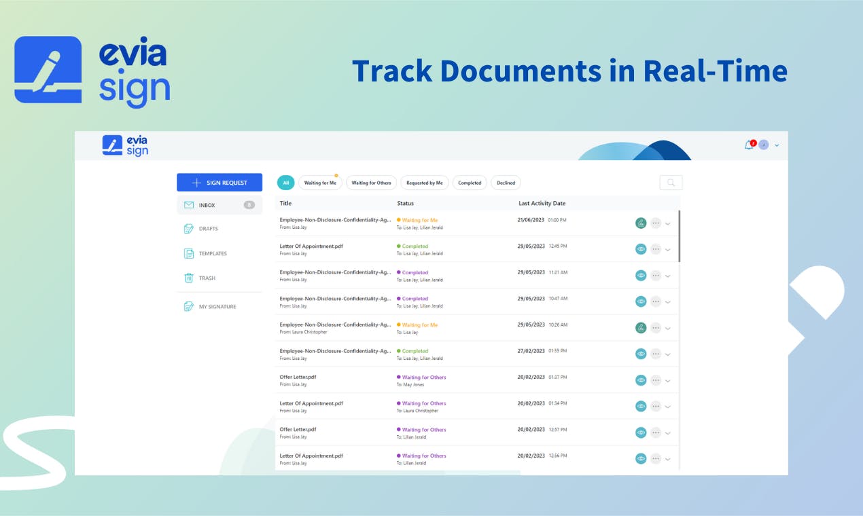Open the Offer Letter.pdf sent to May Jones

pos(298,377)
